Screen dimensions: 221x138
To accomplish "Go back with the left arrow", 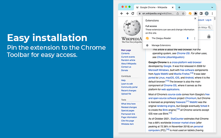I will [122, 13].
